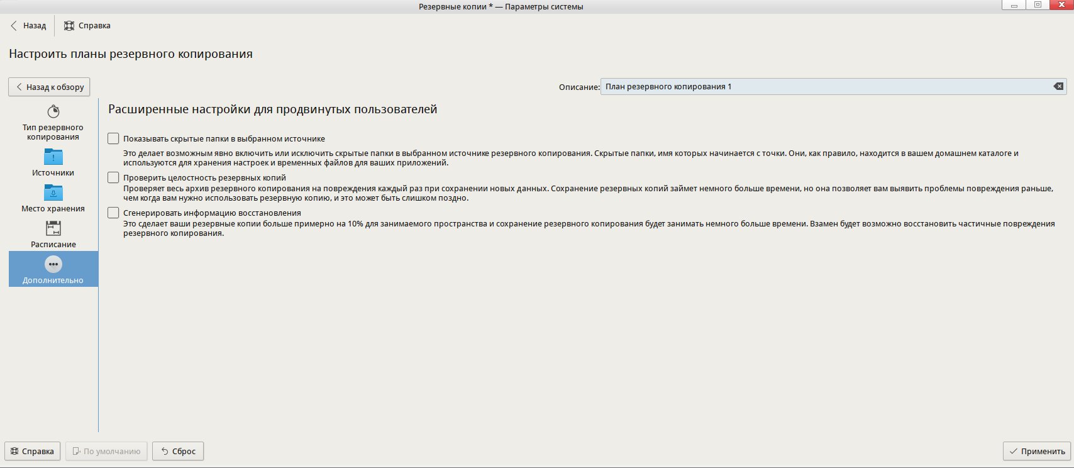Viewport: 1074px width, 468px height.
Task: Click the recovery information description mentioning 10%
Action: pos(589,228)
